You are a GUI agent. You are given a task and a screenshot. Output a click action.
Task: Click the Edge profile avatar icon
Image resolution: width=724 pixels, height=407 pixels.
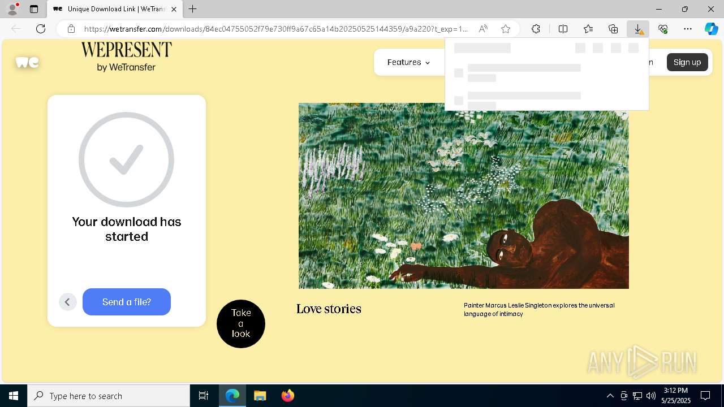(12, 9)
